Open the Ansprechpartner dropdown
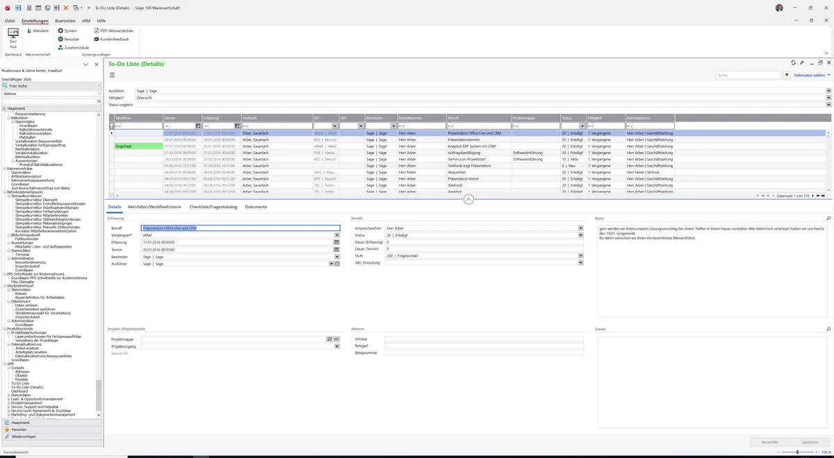Screen dimensions: 834x458 tap(580, 228)
